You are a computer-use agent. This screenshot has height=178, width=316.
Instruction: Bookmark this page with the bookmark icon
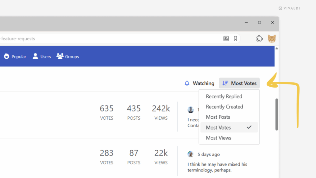pyautogui.click(x=235, y=38)
